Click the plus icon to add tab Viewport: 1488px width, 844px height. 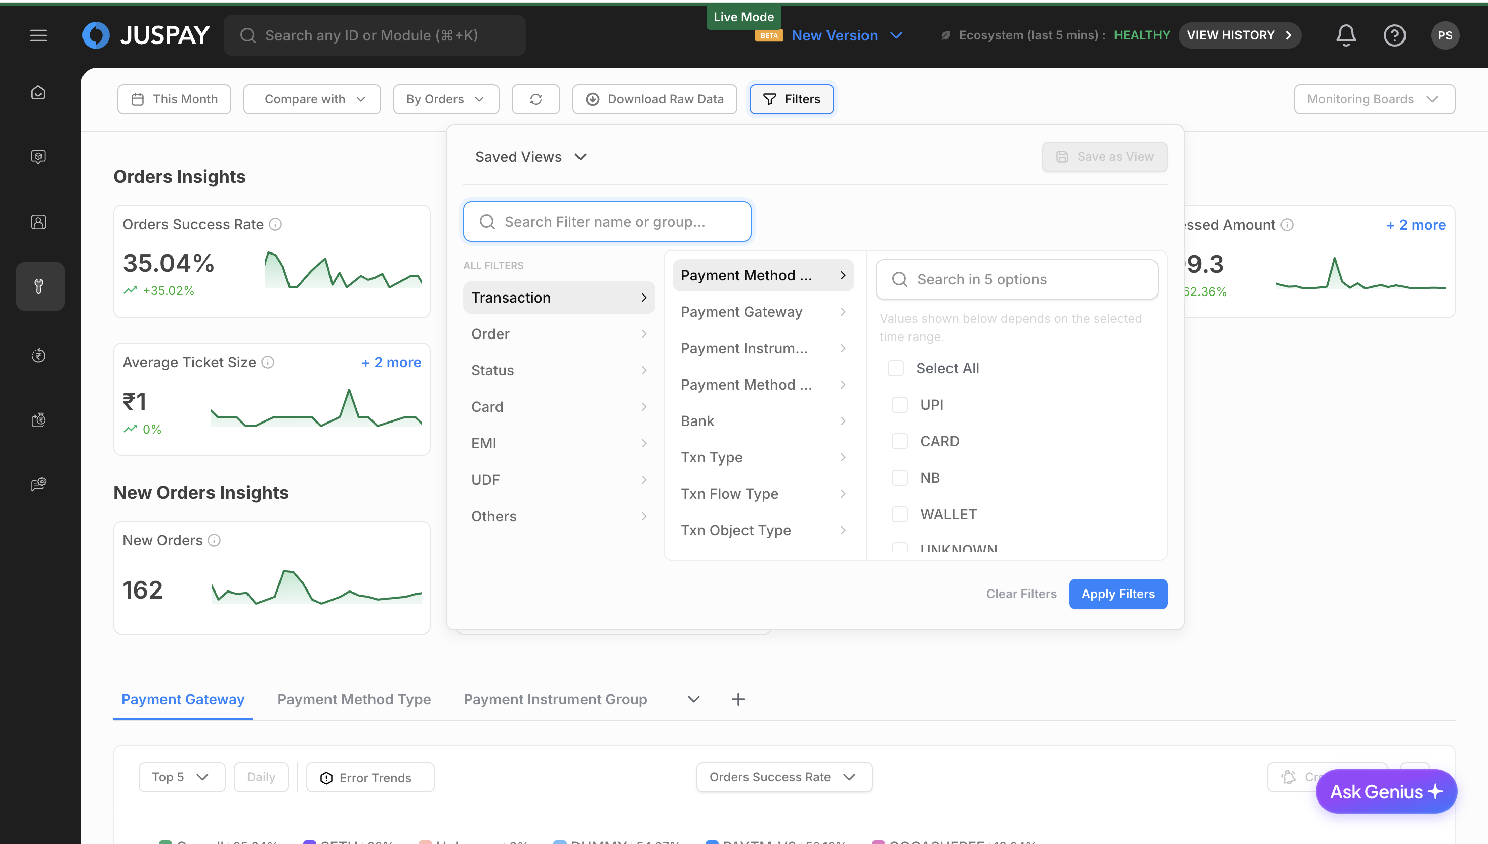pos(738,699)
